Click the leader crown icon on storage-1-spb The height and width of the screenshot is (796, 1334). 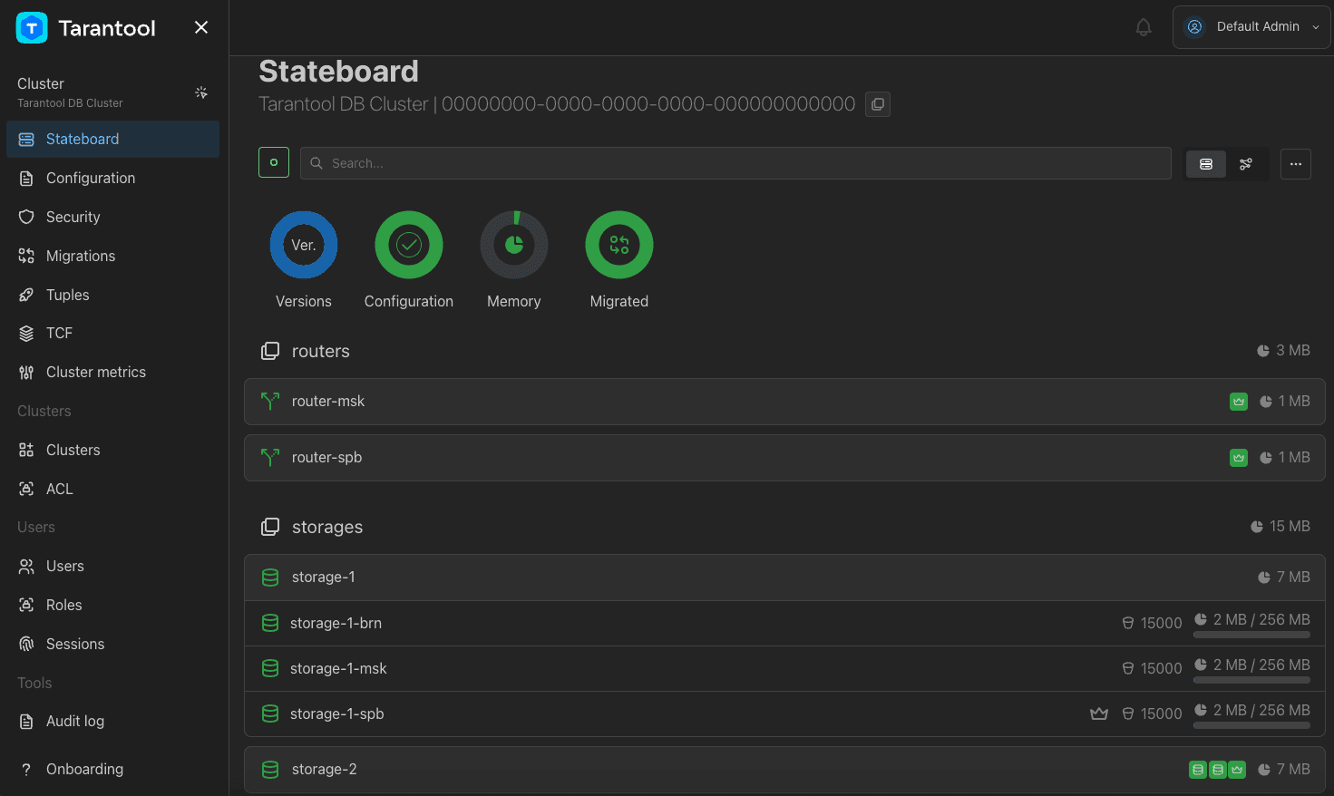pyautogui.click(x=1099, y=713)
